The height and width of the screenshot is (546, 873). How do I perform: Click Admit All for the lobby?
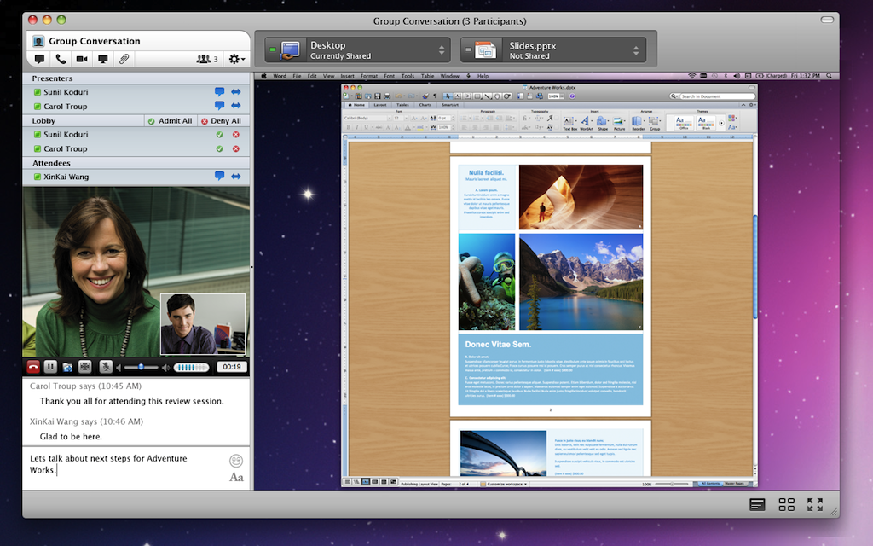pyautogui.click(x=174, y=120)
